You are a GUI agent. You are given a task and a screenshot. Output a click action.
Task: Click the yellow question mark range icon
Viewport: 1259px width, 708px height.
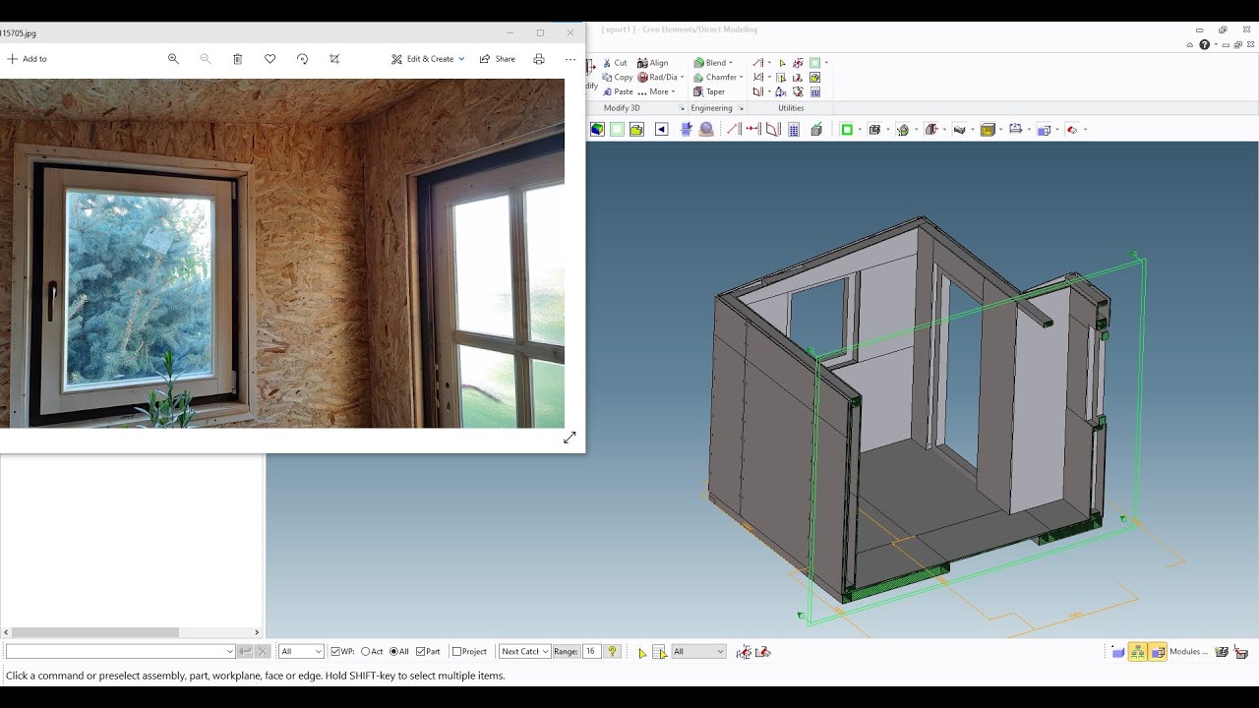click(x=612, y=651)
